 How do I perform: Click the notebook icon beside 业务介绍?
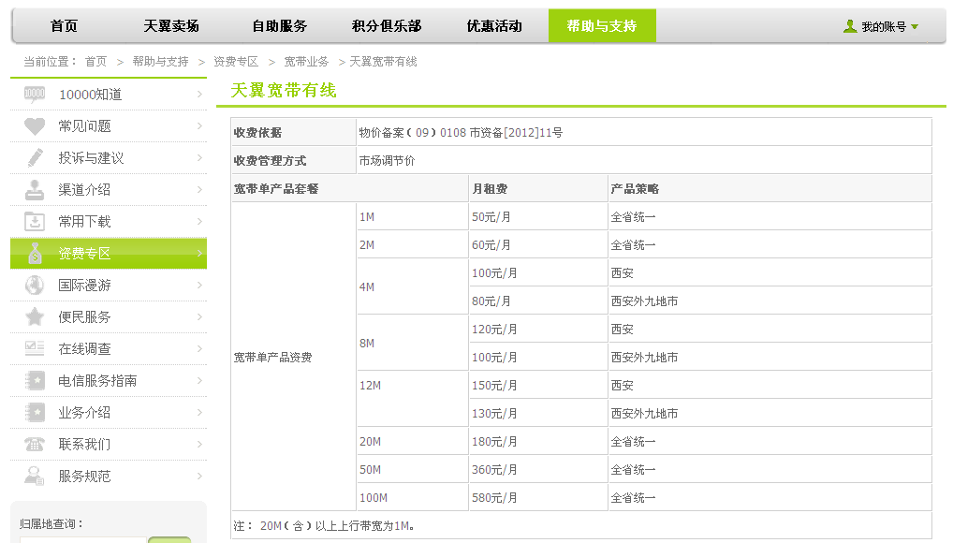pyautogui.click(x=35, y=412)
